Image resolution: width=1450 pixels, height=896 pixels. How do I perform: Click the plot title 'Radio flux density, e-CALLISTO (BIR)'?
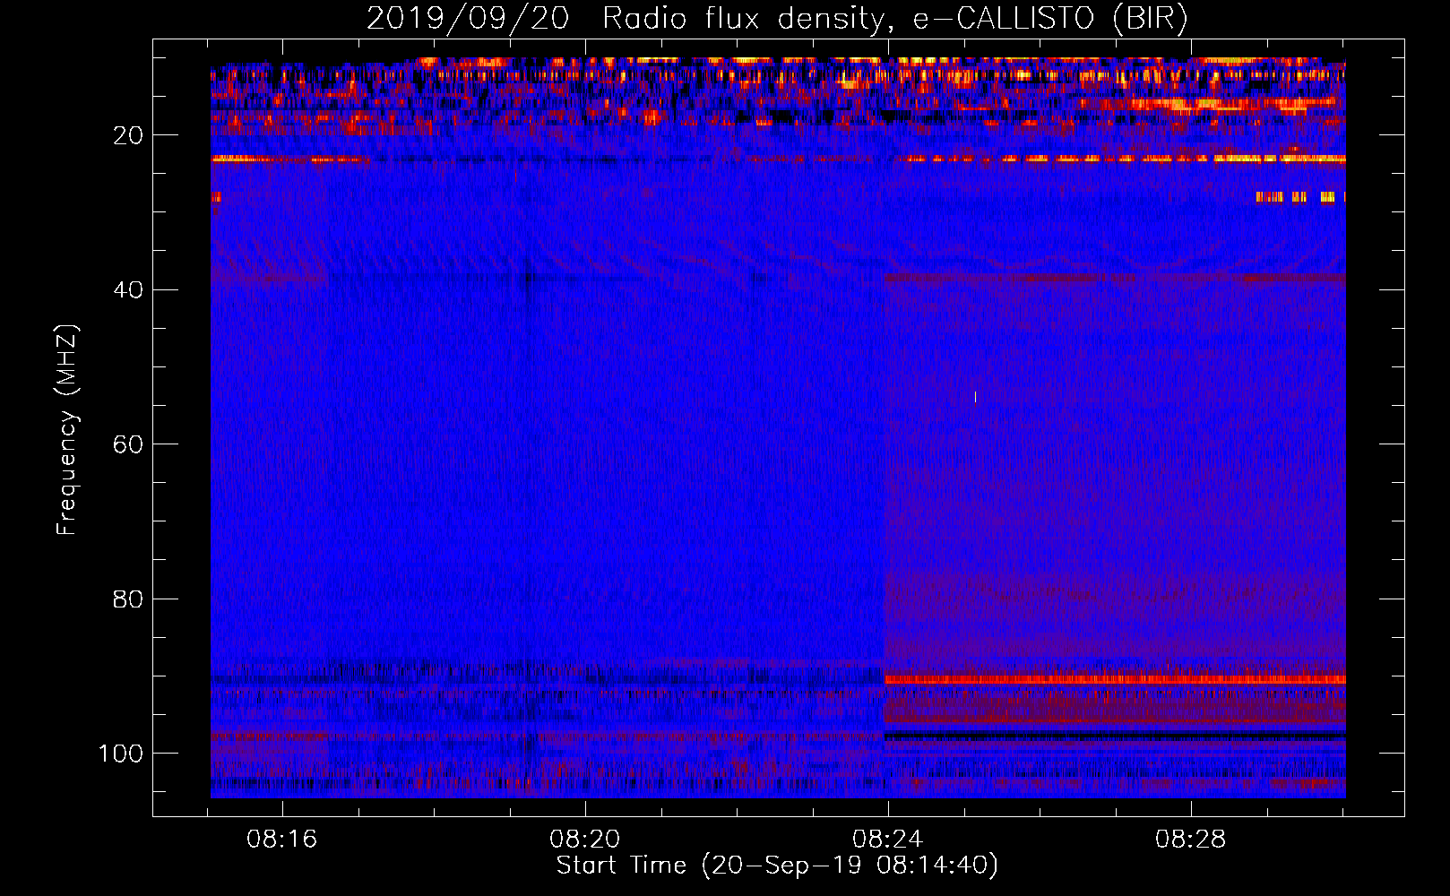894,19
